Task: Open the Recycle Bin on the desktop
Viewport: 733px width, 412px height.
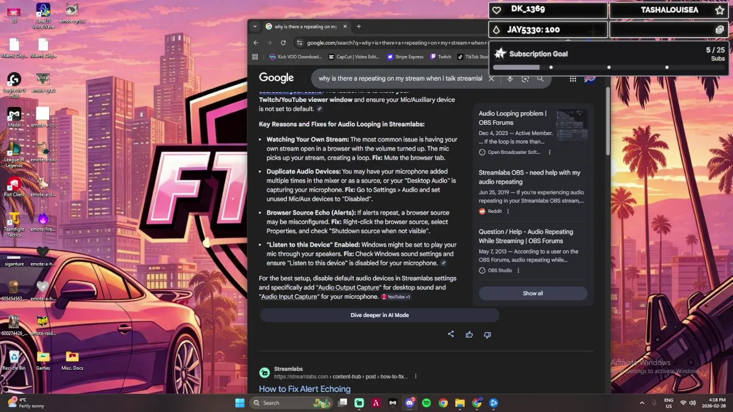Action: 14,360
